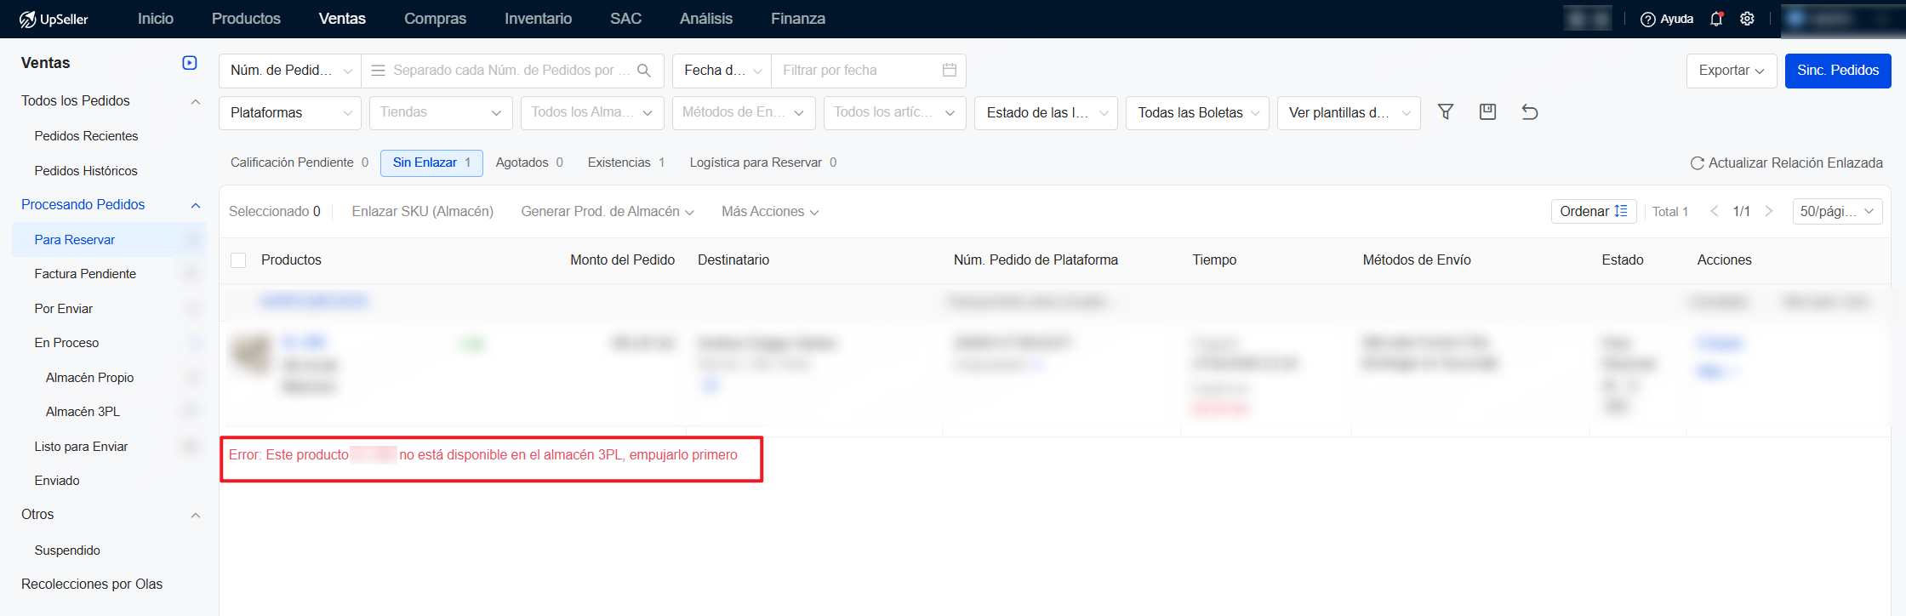Image resolution: width=1906 pixels, height=616 pixels.
Task: Click the filter funnel icon
Action: pos(1445,112)
